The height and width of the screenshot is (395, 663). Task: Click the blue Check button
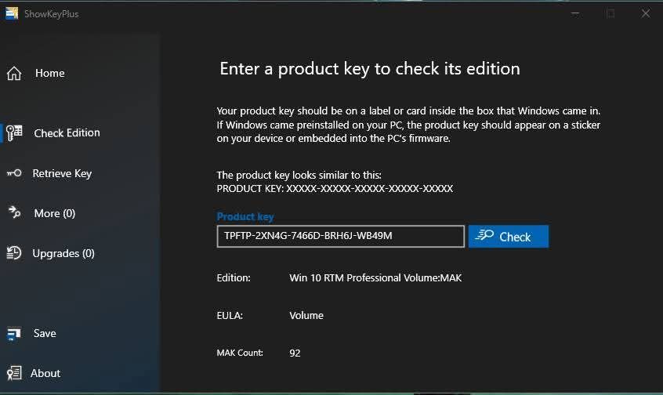coord(509,237)
